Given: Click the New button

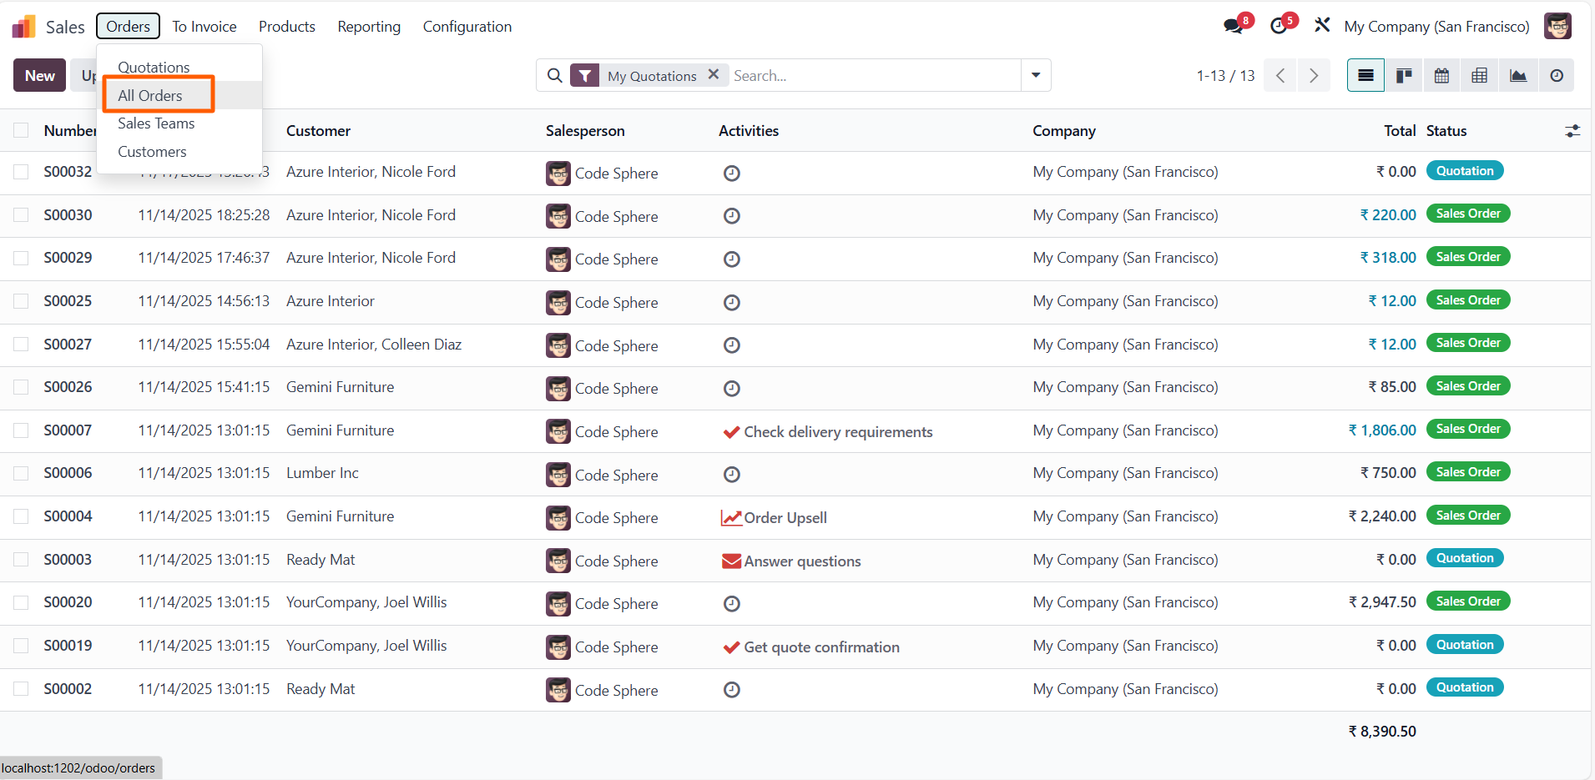Looking at the screenshot, I should click(39, 76).
